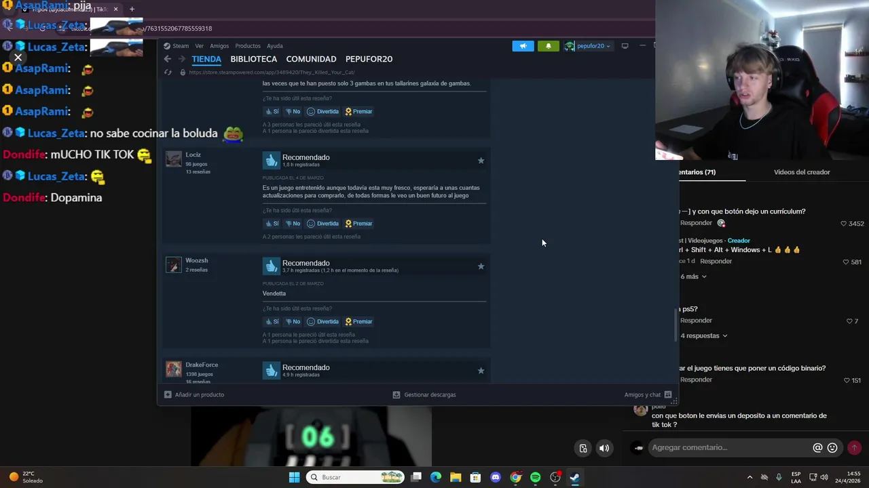Click the TikTok clipboard button beside volume
This screenshot has height=488, width=869.
pos(583,448)
